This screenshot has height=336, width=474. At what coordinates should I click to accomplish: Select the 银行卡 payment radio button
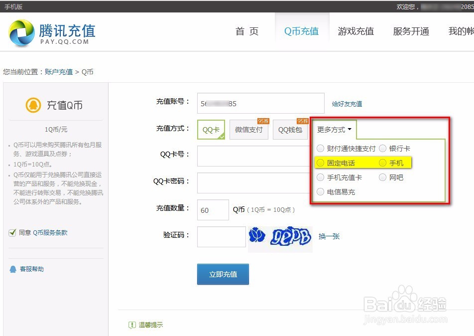(x=382, y=149)
